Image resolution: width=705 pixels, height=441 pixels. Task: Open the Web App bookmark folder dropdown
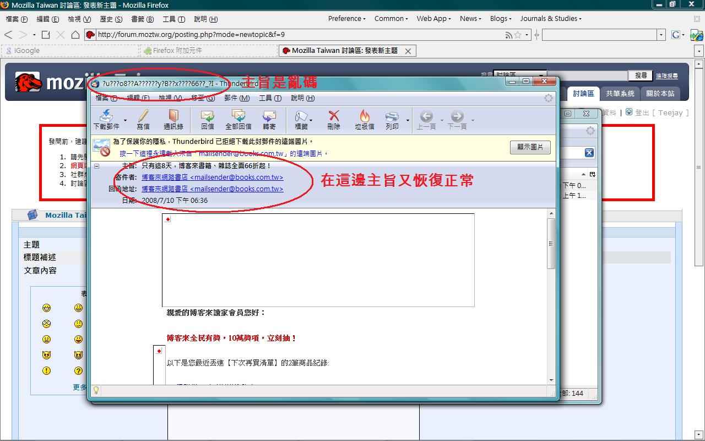point(434,18)
